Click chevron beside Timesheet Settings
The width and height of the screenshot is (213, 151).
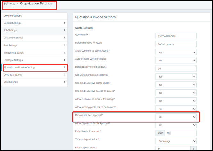(64, 53)
